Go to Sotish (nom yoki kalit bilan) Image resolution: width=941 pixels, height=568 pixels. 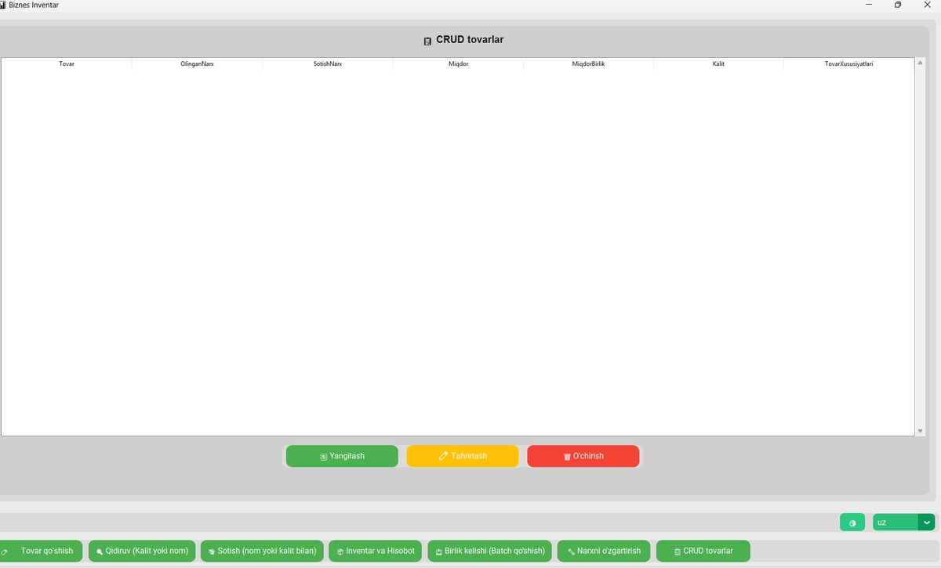click(x=262, y=551)
